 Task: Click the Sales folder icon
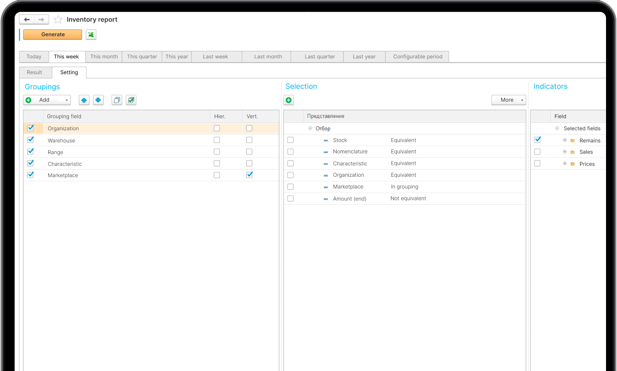click(572, 152)
